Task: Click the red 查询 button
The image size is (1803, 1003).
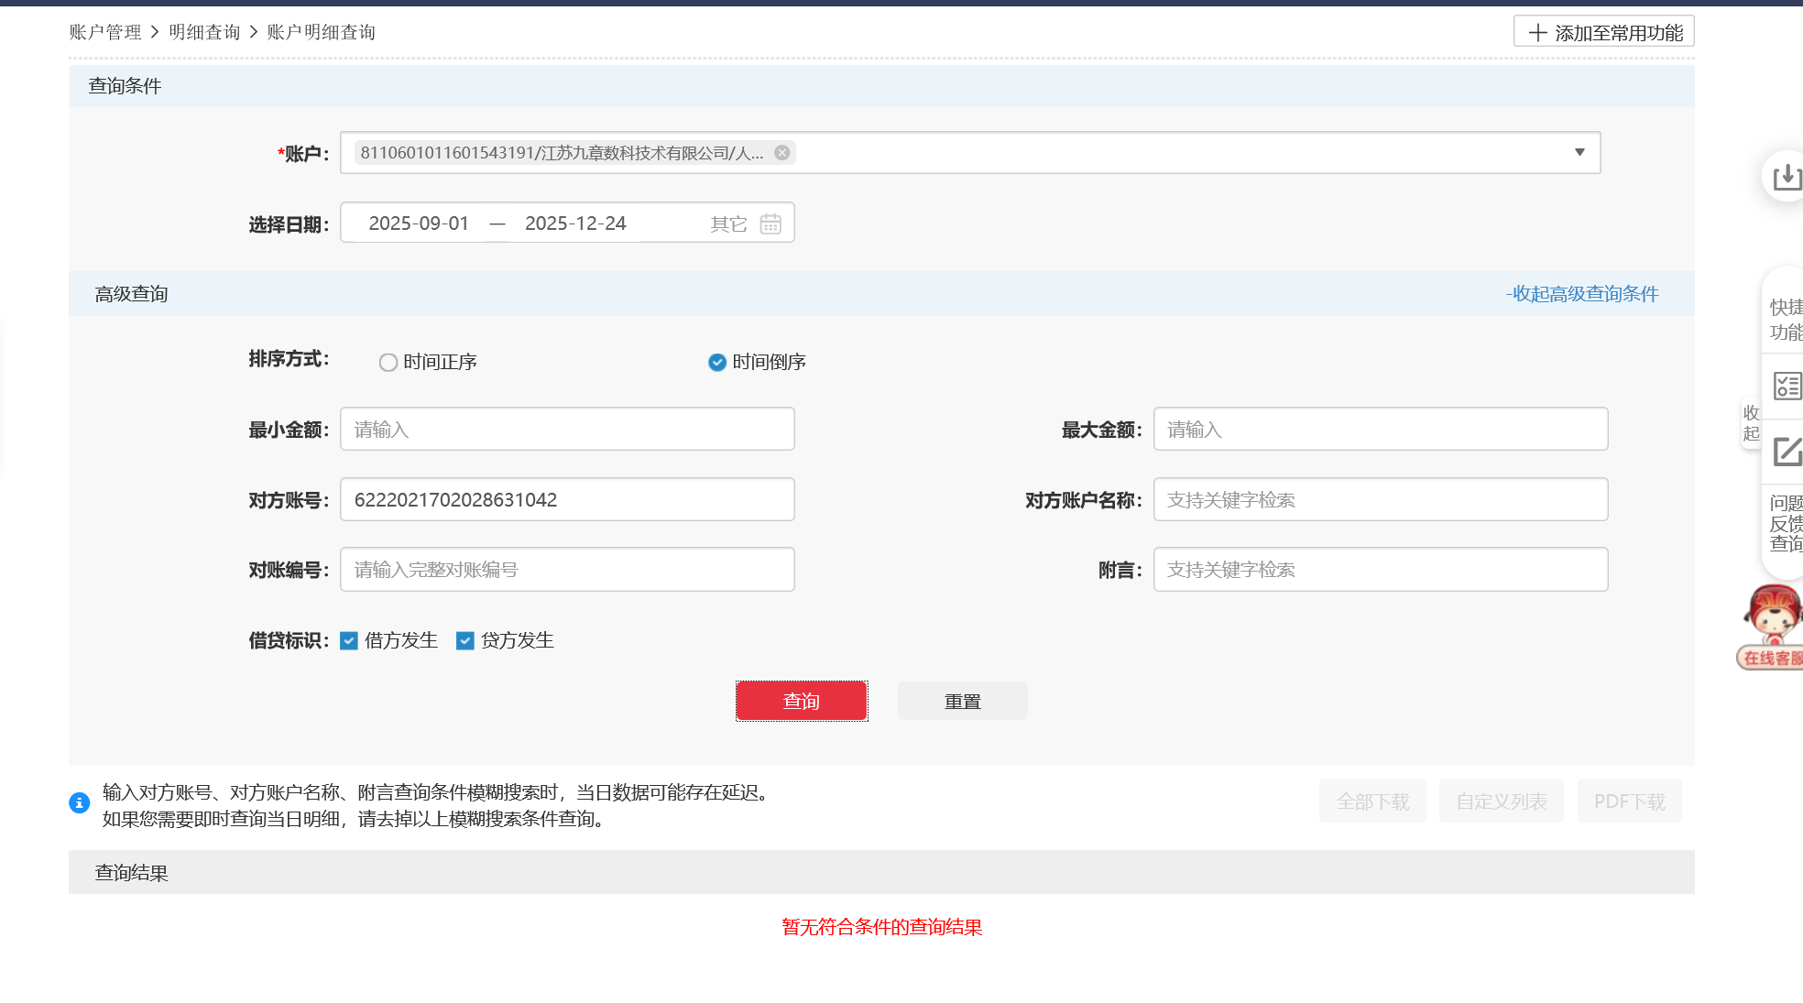Action: (x=802, y=702)
